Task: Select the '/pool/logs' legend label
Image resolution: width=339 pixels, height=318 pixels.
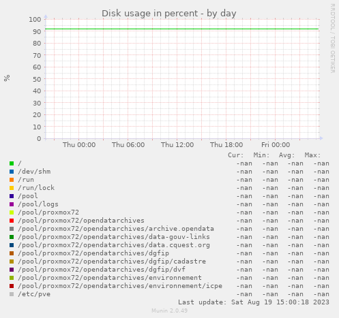Action: pyautogui.click(x=38, y=204)
